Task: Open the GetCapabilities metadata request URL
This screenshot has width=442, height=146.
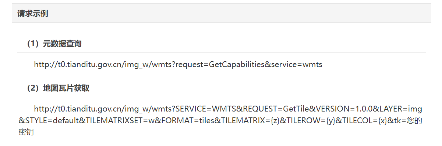Action: [x=178, y=65]
